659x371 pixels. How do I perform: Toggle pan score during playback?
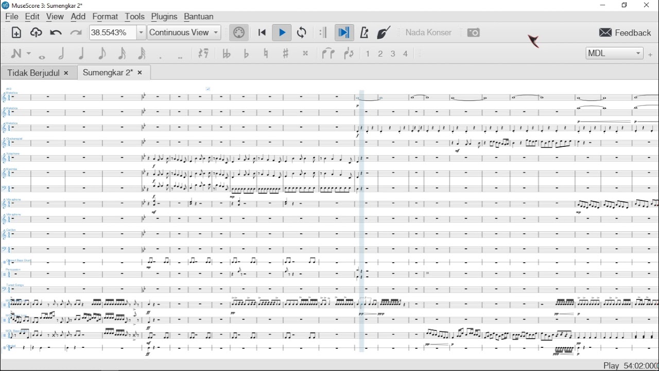344,33
